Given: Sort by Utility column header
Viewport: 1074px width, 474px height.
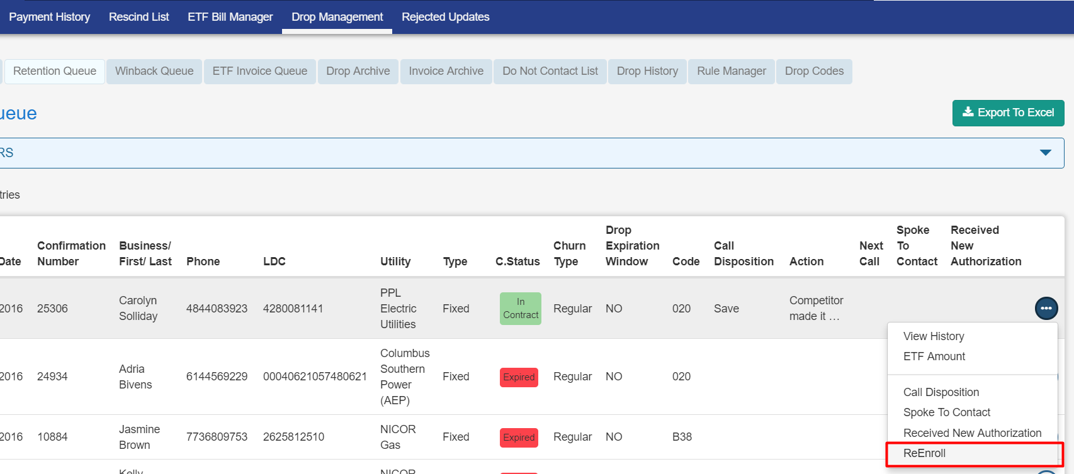Looking at the screenshot, I should click(395, 262).
